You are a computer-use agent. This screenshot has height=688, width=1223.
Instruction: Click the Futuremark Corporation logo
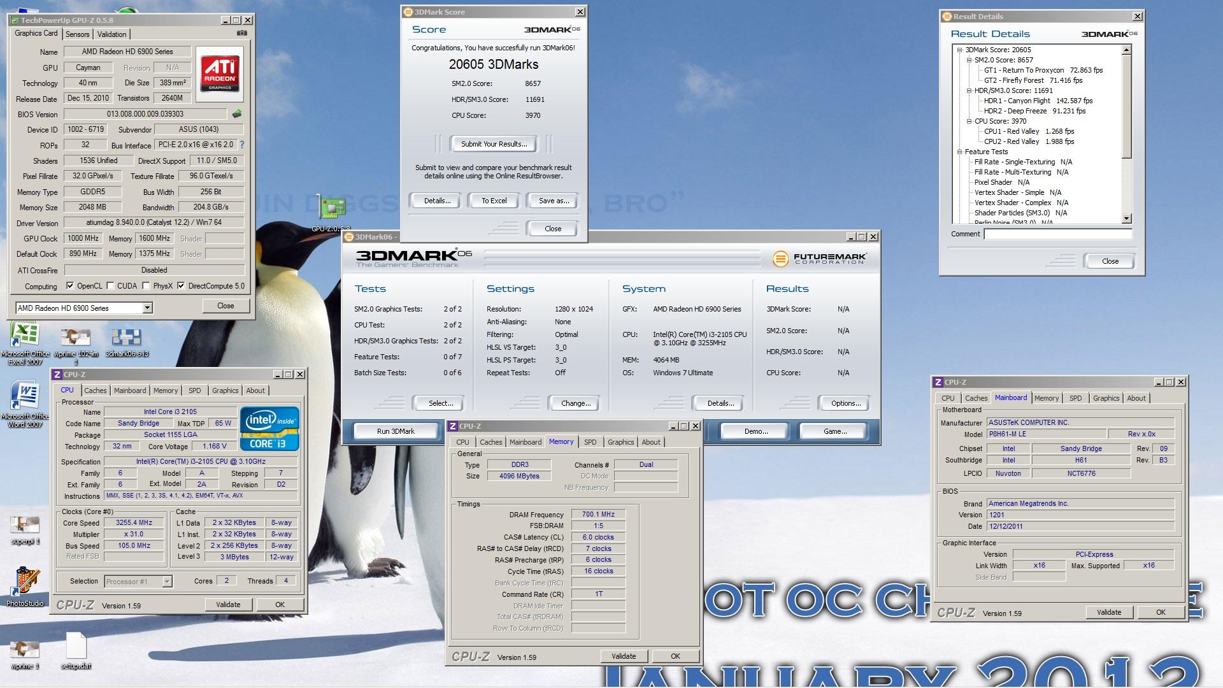point(819,259)
